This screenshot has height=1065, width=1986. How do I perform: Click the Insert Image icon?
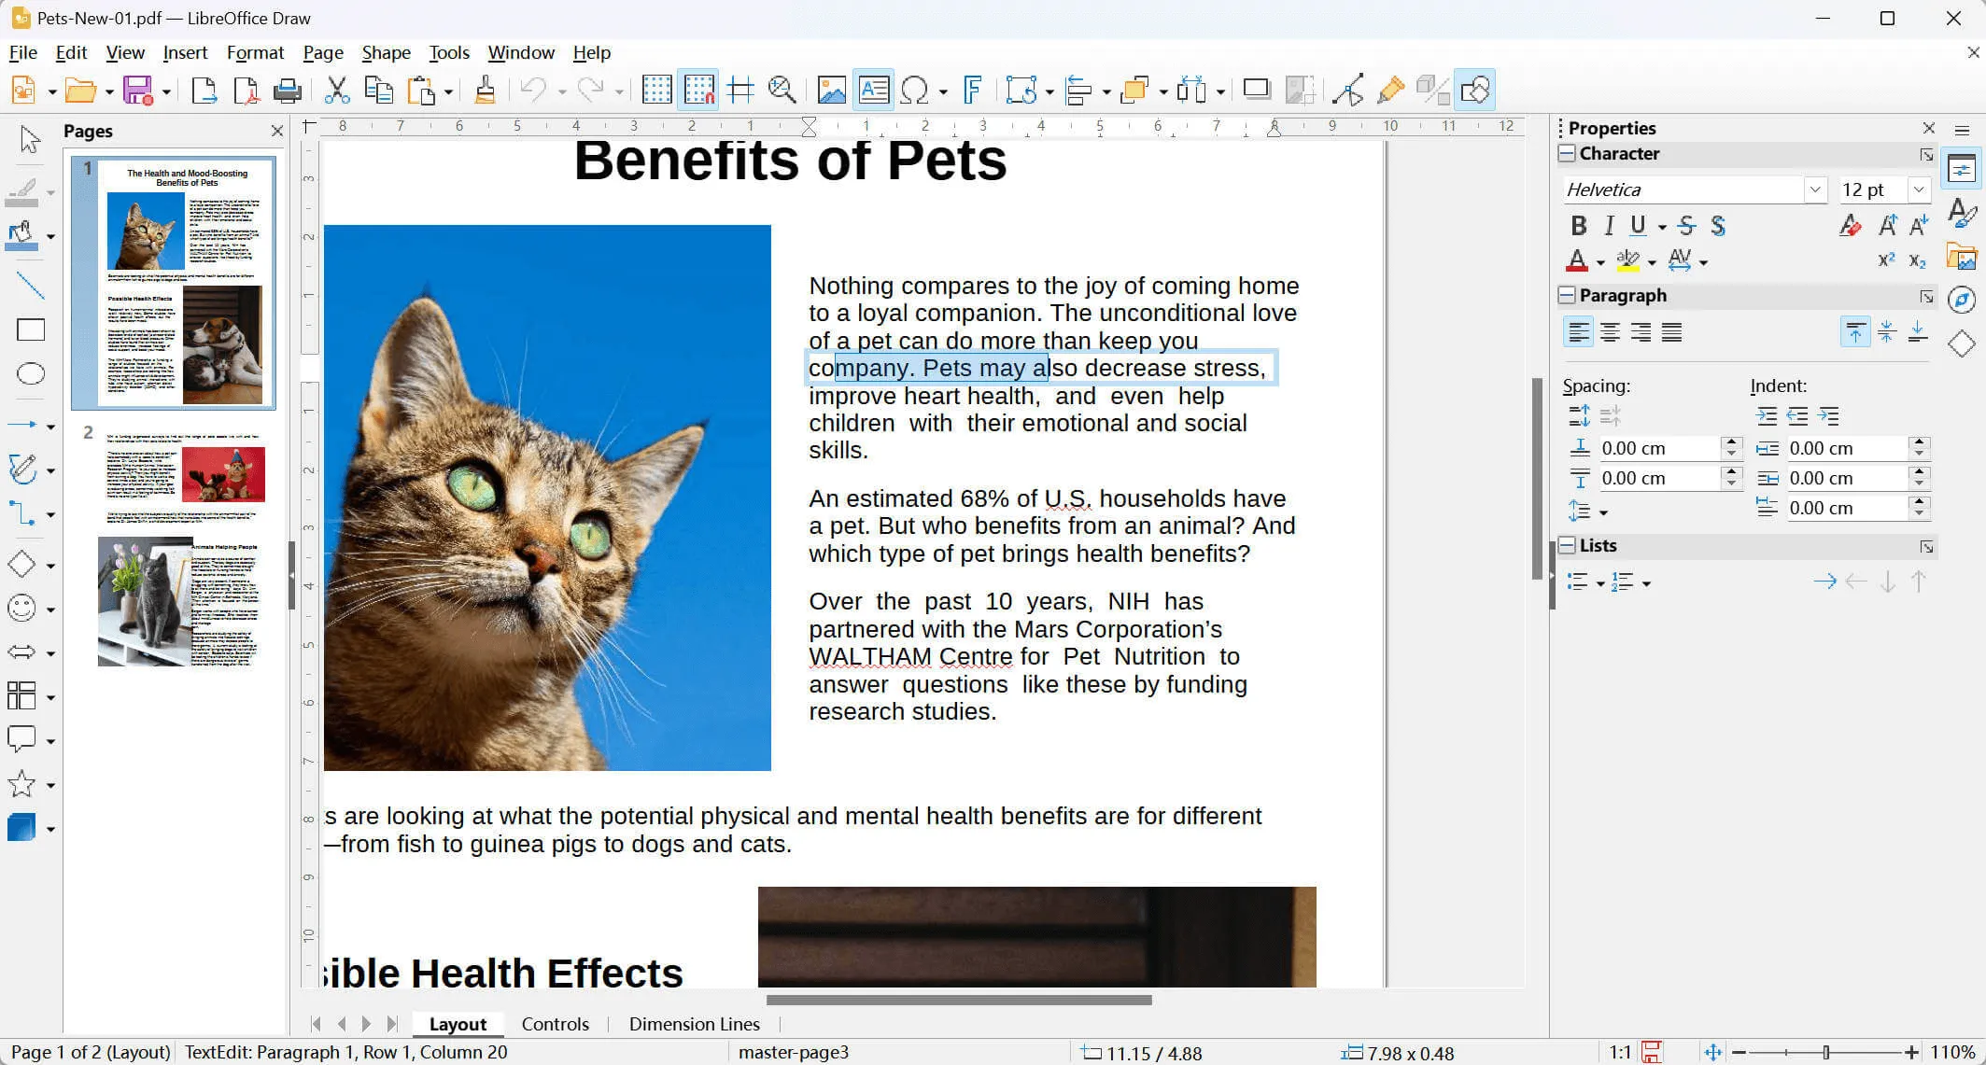829,88
